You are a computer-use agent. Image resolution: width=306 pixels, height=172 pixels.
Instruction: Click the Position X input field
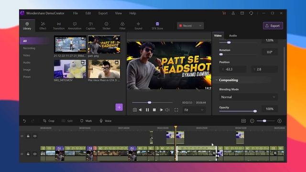pos(233,69)
